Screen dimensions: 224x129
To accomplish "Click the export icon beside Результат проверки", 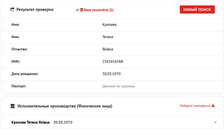I will pos(12,10).
